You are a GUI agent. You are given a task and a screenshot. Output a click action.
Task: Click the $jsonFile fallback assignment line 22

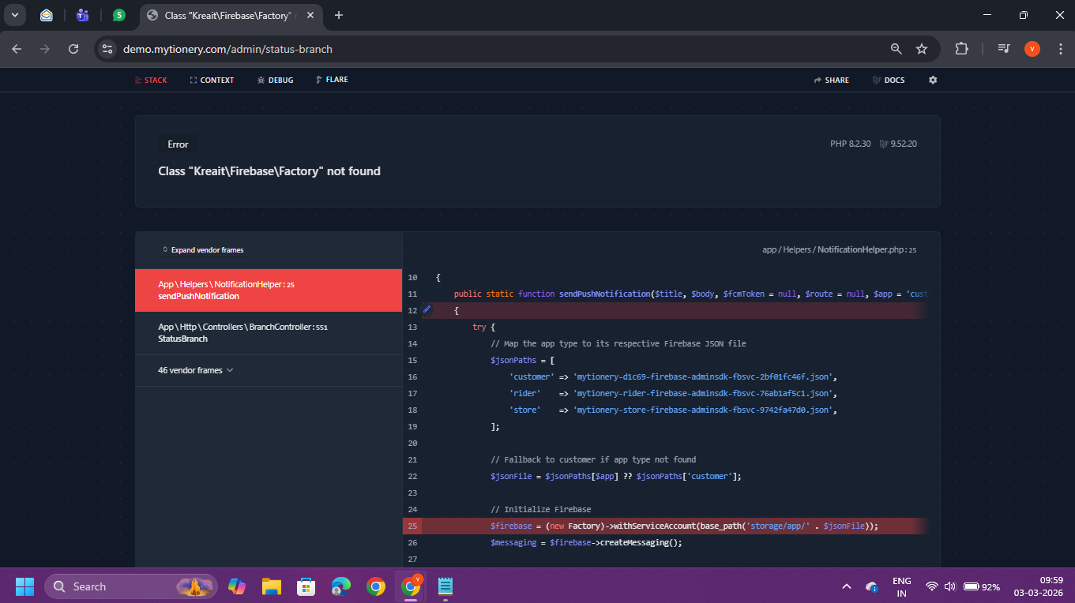(x=616, y=476)
